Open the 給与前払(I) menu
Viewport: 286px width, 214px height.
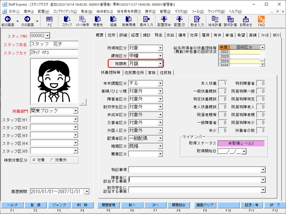point(105,11)
